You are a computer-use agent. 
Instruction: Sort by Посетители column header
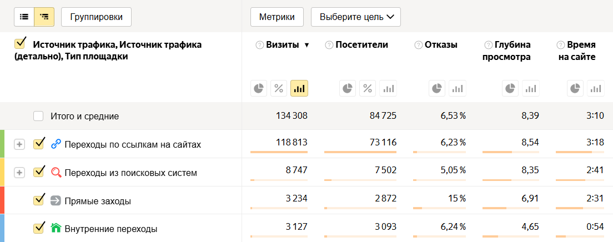coord(361,45)
